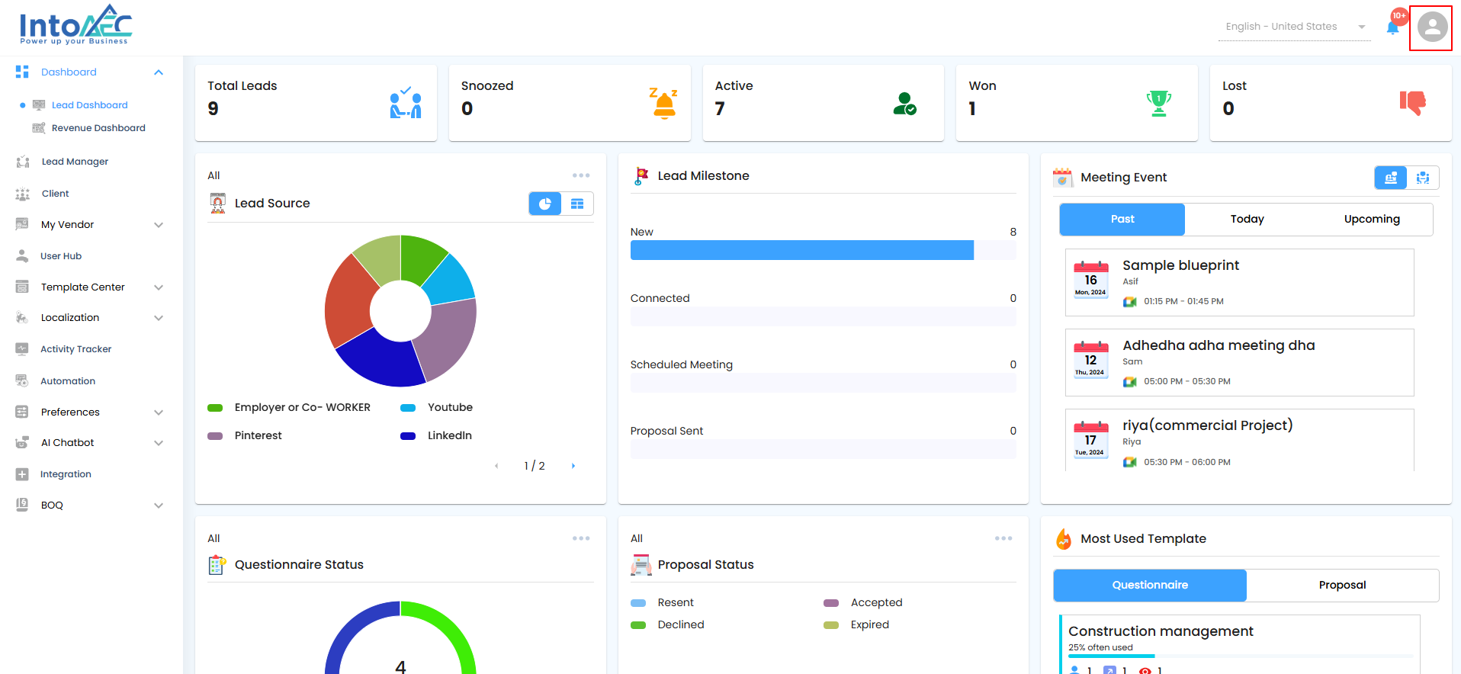This screenshot has width=1461, height=674.
Task: Click the BOQ sidebar icon
Action: click(x=22, y=505)
